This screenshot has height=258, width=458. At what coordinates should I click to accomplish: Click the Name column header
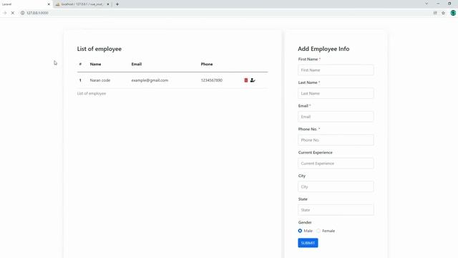coord(95,64)
